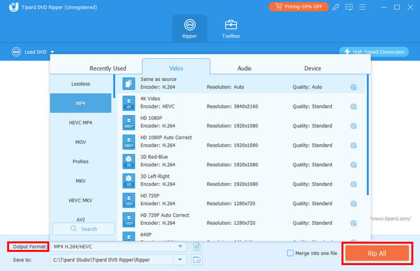Switch to the Audio tab
This screenshot has width=420, height=271.
pyautogui.click(x=244, y=68)
